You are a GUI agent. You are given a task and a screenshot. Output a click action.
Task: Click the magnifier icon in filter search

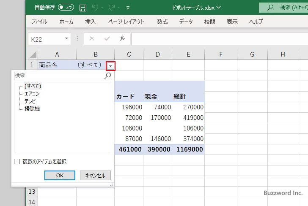(x=107, y=76)
